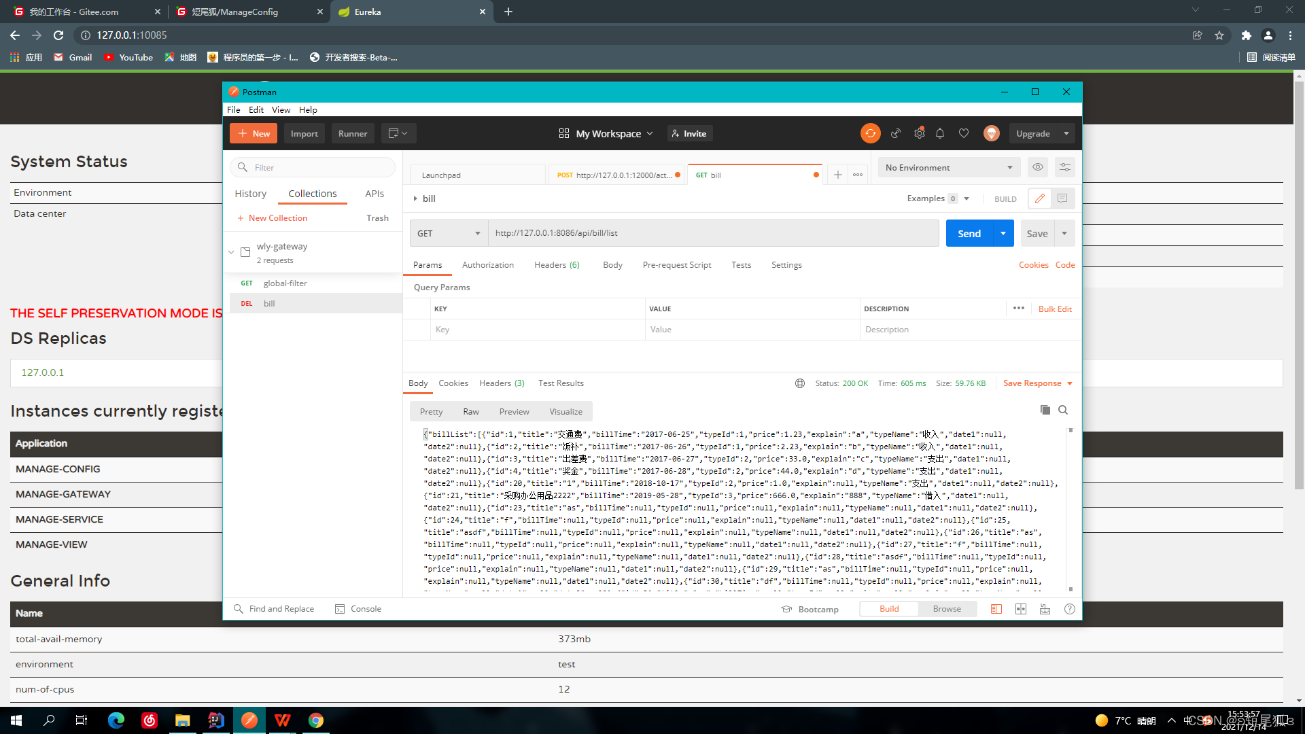Screen dimensions: 1305x734
Task: Open the GET method dropdown
Action: tap(449, 233)
